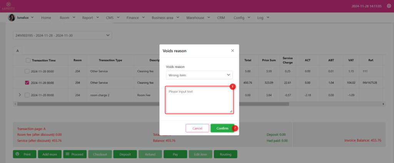This screenshot has width=394, height=163.
Task: Open the Finance menu
Action: click(135, 18)
